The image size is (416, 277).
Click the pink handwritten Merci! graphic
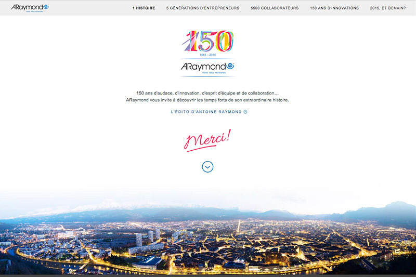coord(207,140)
